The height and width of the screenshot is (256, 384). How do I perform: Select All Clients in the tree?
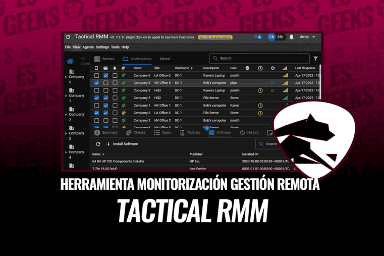pyautogui.click(x=85, y=61)
